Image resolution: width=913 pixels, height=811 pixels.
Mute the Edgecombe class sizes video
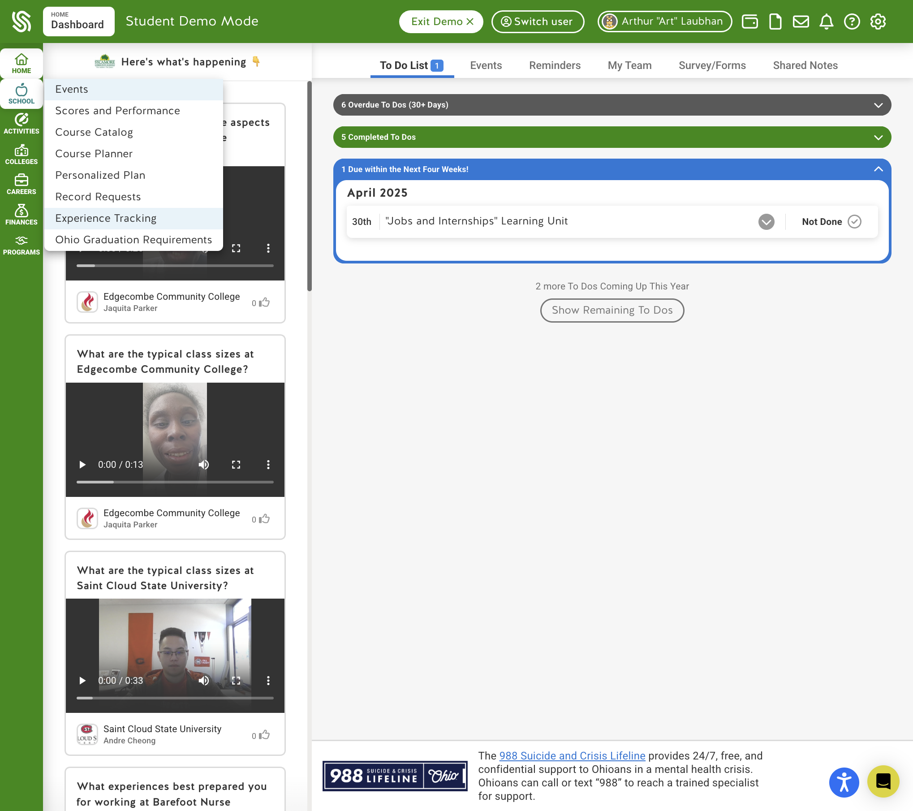coord(204,465)
